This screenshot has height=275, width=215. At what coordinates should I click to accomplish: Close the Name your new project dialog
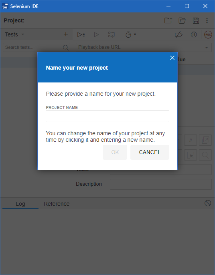coord(172,58)
